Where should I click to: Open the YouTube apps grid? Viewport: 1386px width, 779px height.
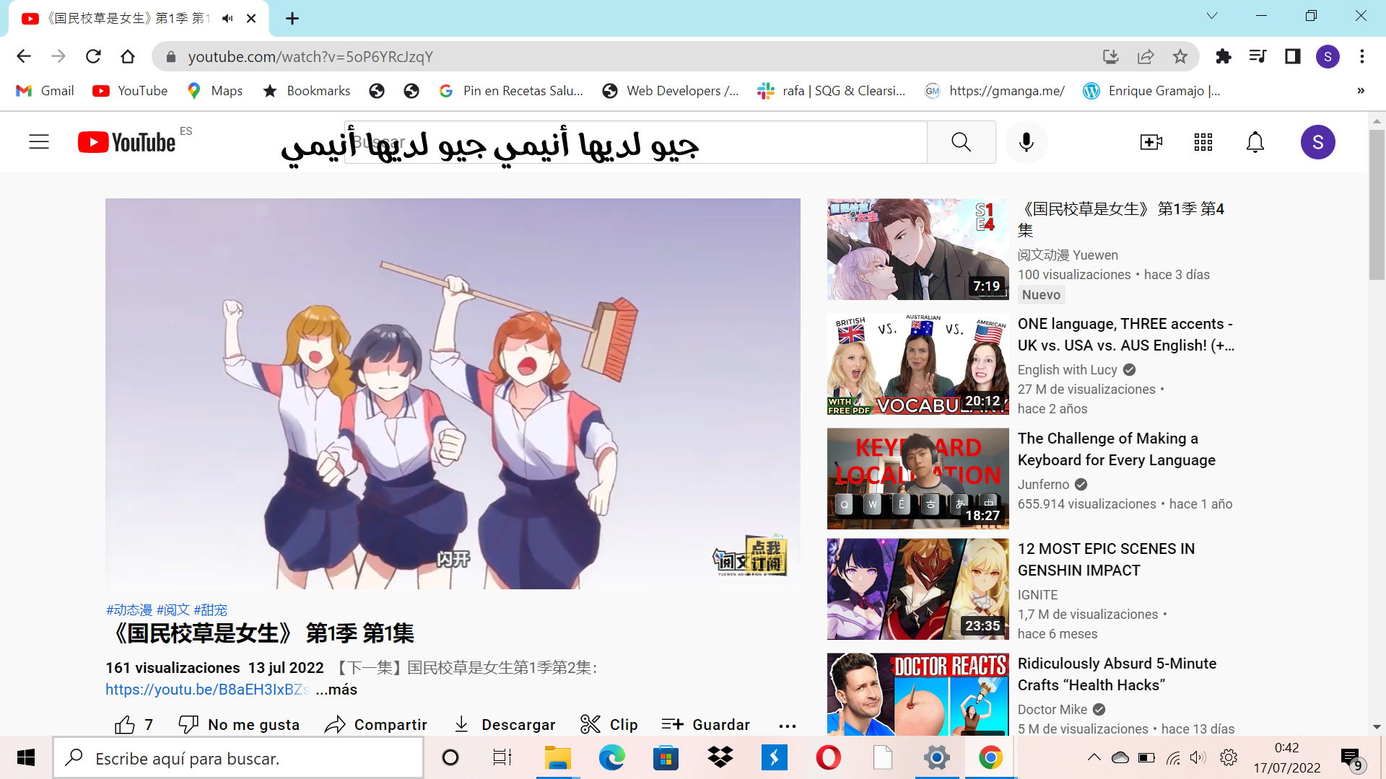(1203, 142)
